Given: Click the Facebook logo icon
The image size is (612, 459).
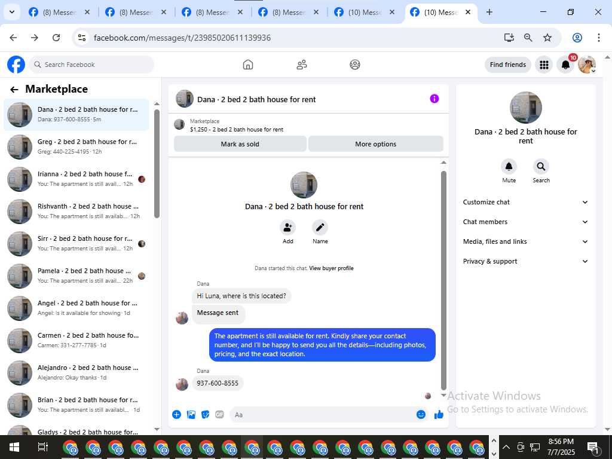Looking at the screenshot, I should pos(16,65).
